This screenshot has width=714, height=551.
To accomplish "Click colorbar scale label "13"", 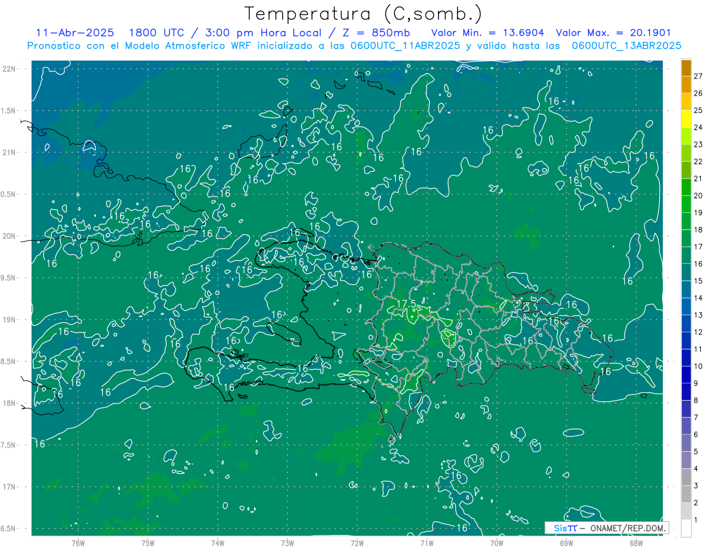I will tap(698, 315).
